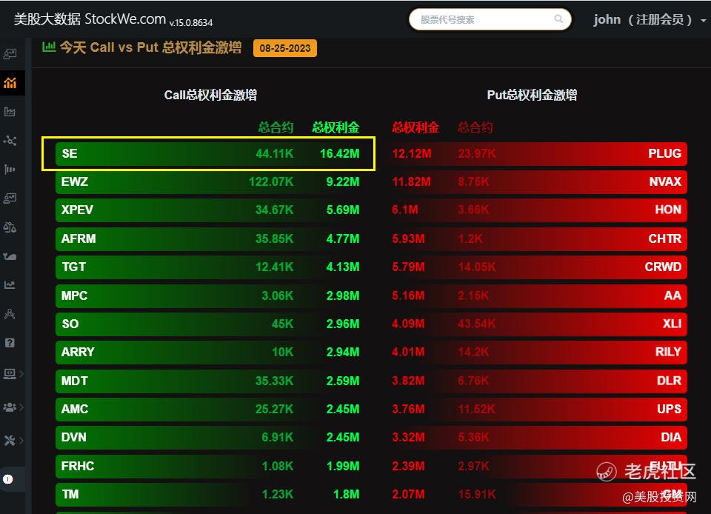Open the drafting compass sidebar icon
The image size is (711, 514).
[x=10, y=313]
